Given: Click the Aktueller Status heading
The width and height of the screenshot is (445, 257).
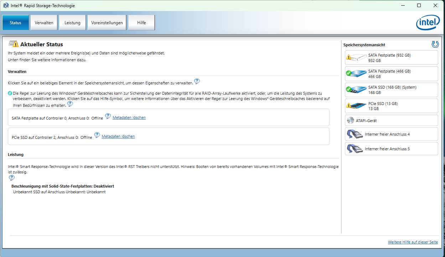Looking at the screenshot, I should pos(42,44).
